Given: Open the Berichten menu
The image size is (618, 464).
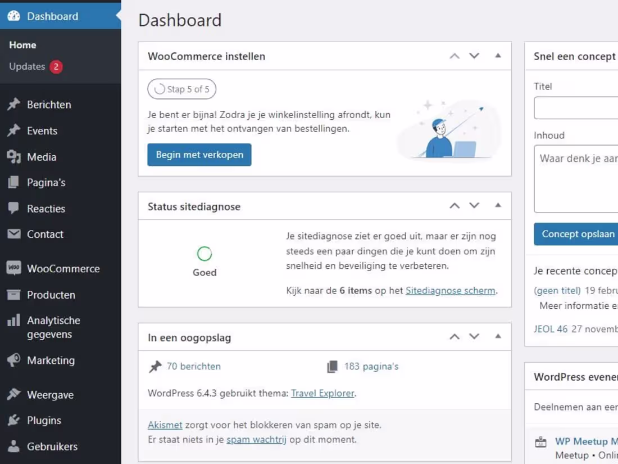Looking at the screenshot, I should 60,105.
